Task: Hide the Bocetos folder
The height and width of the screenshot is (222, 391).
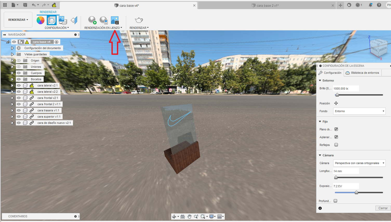Action: pos(19,79)
